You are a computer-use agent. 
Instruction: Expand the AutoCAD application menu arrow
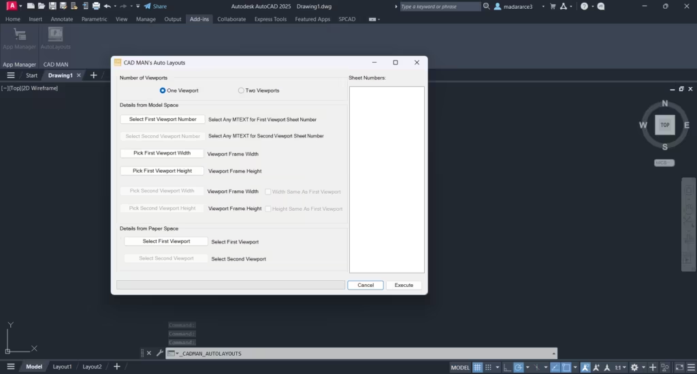pyautogui.click(x=20, y=6)
